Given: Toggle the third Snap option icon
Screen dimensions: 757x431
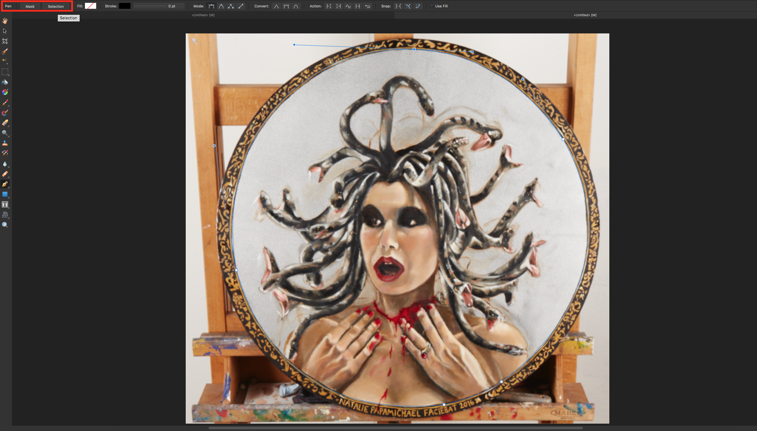Looking at the screenshot, I should pos(418,6).
